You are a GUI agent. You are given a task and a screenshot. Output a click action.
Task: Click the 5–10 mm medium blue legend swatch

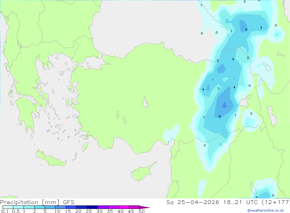[x=50, y=207]
